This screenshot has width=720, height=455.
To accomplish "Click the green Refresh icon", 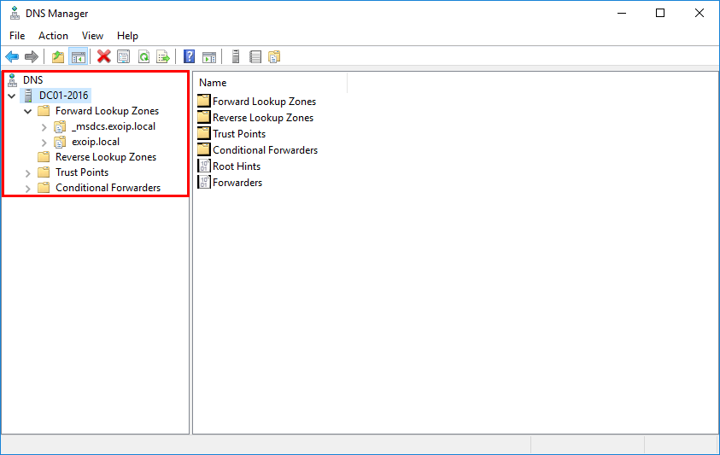I will click(143, 57).
